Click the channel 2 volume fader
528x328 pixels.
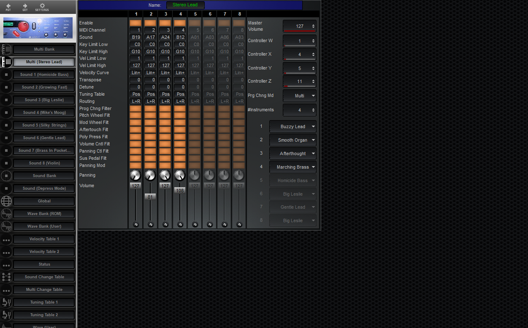[150, 196]
